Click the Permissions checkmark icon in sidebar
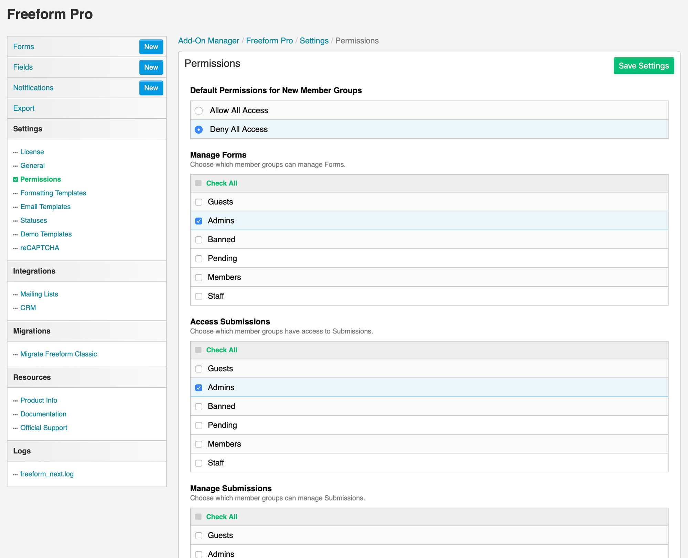The width and height of the screenshot is (688, 558). click(15, 179)
